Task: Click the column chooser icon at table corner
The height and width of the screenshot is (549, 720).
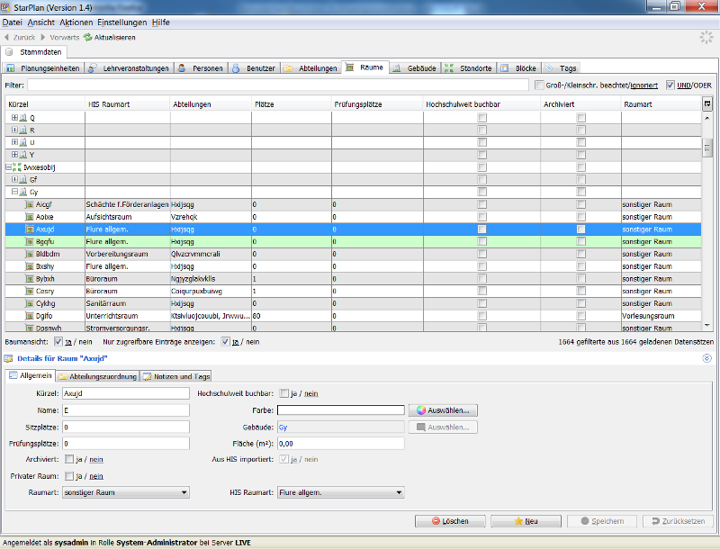Action: coord(707,104)
